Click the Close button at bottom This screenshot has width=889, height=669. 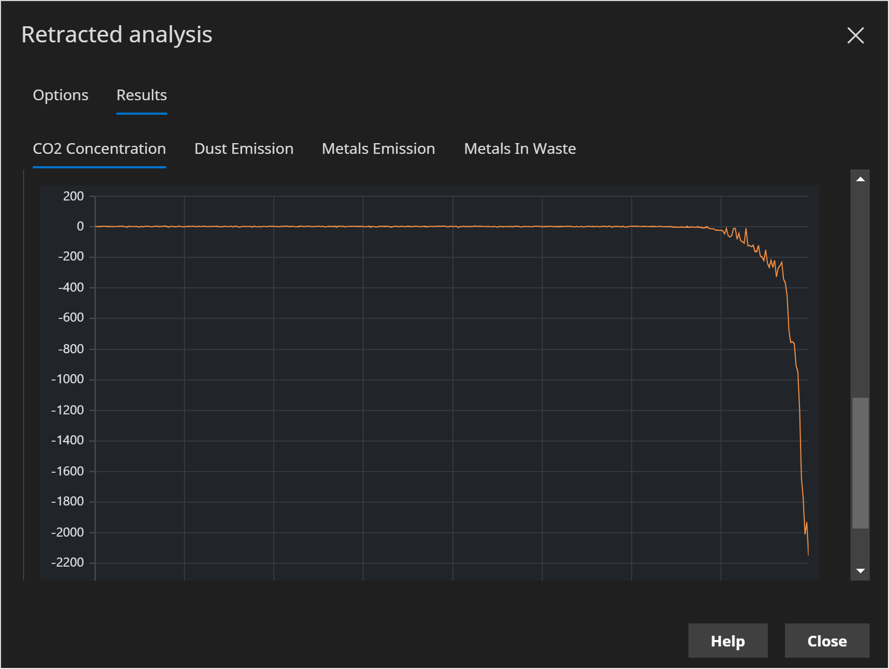point(826,641)
